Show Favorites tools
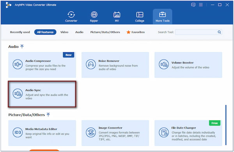The width and height of the screenshot is (234, 152). pos(136,32)
